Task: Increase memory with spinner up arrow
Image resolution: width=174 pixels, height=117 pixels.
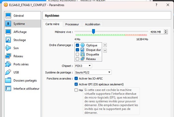Action: pos(166,31)
